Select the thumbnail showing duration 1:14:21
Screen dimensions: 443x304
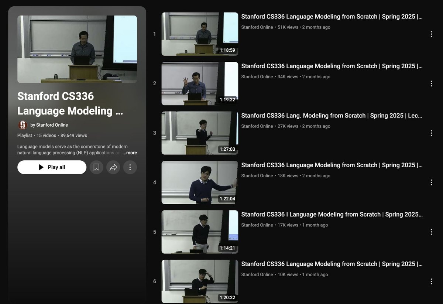click(x=199, y=232)
